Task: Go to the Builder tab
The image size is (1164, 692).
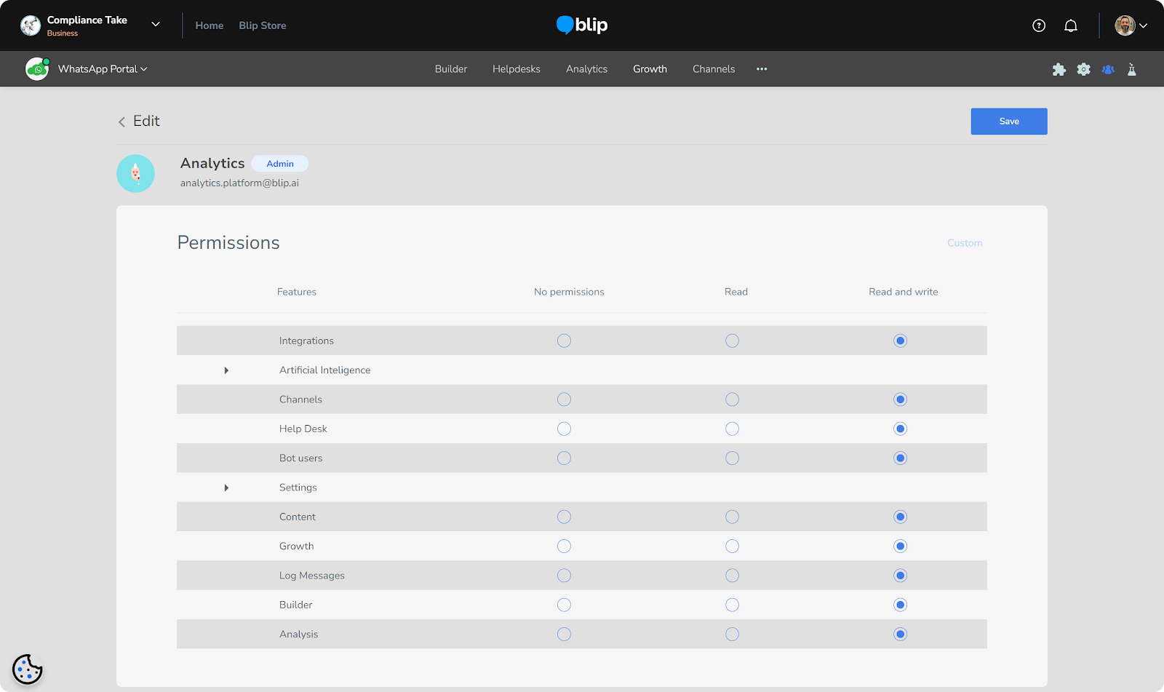Action: 451,69
